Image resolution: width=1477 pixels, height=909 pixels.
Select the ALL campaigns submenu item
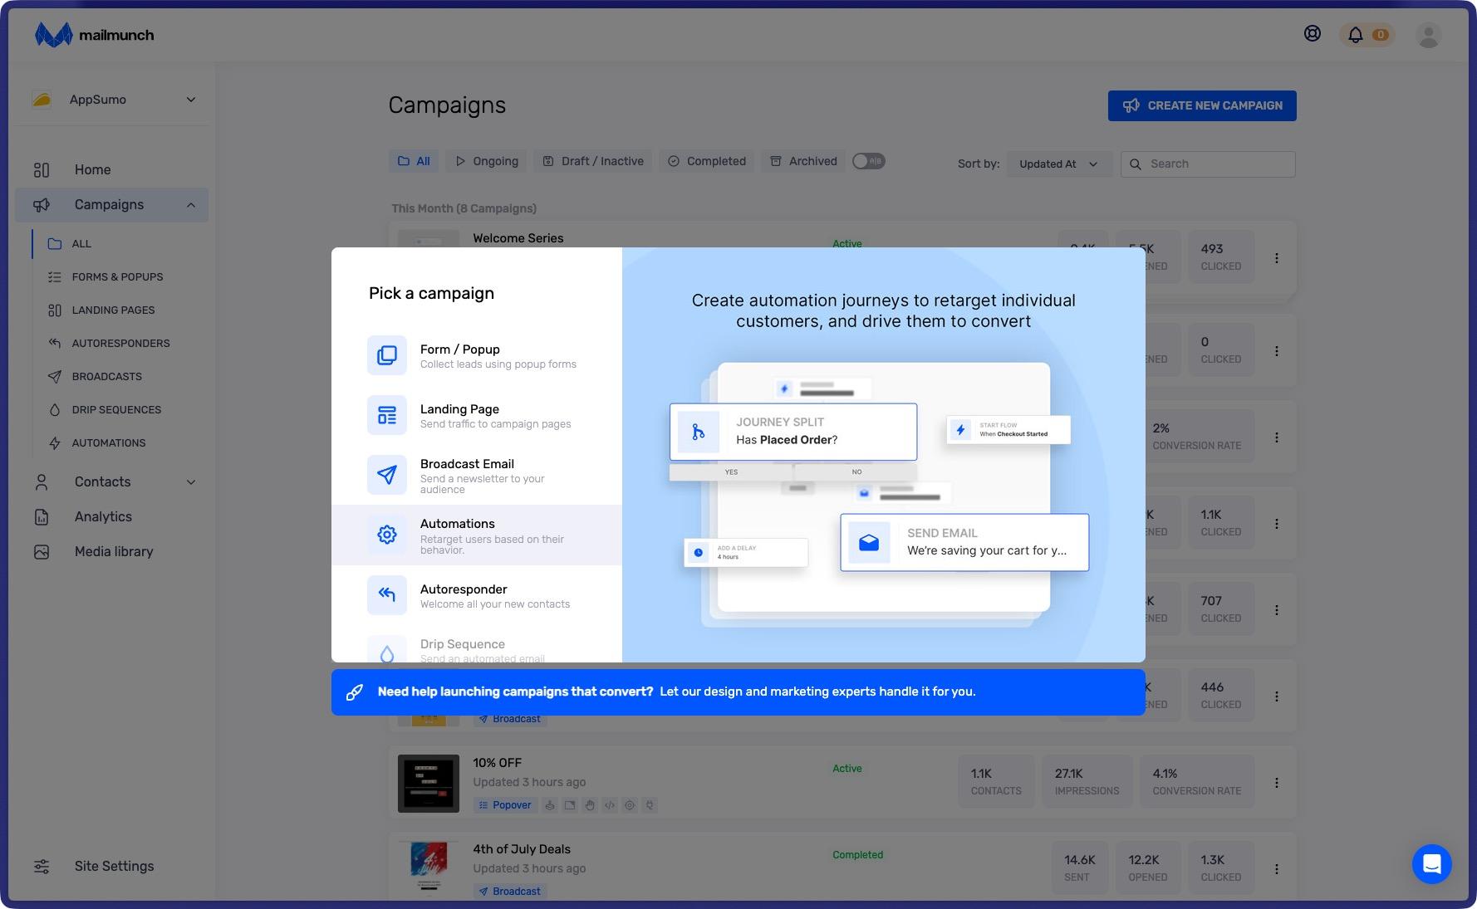(81, 244)
